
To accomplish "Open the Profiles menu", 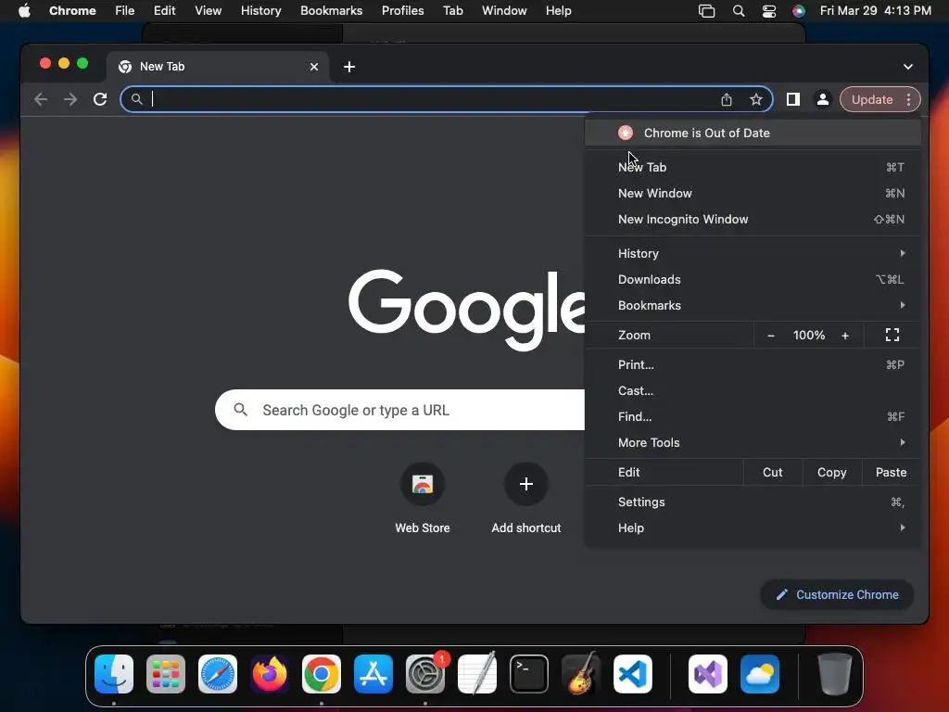I will (x=402, y=11).
